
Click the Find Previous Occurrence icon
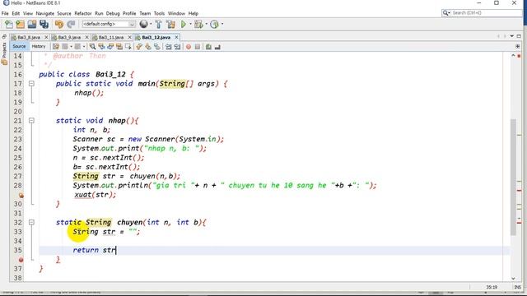(101, 47)
